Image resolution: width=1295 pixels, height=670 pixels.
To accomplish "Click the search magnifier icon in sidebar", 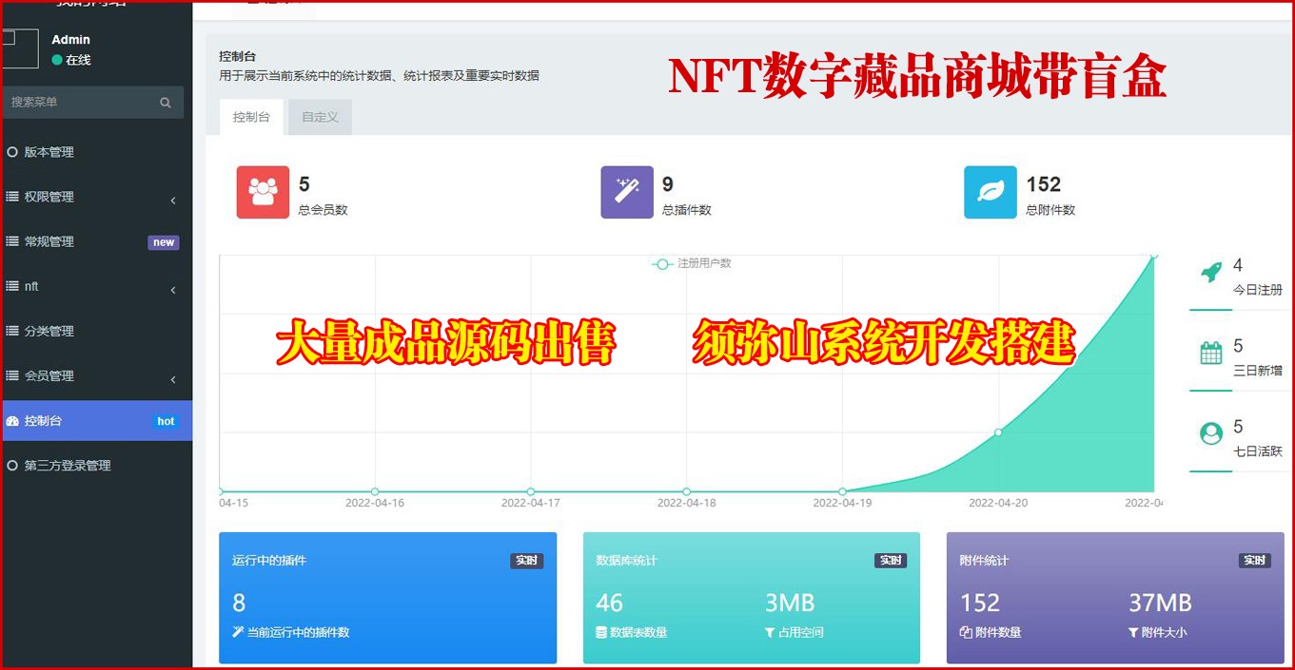I will [166, 103].
